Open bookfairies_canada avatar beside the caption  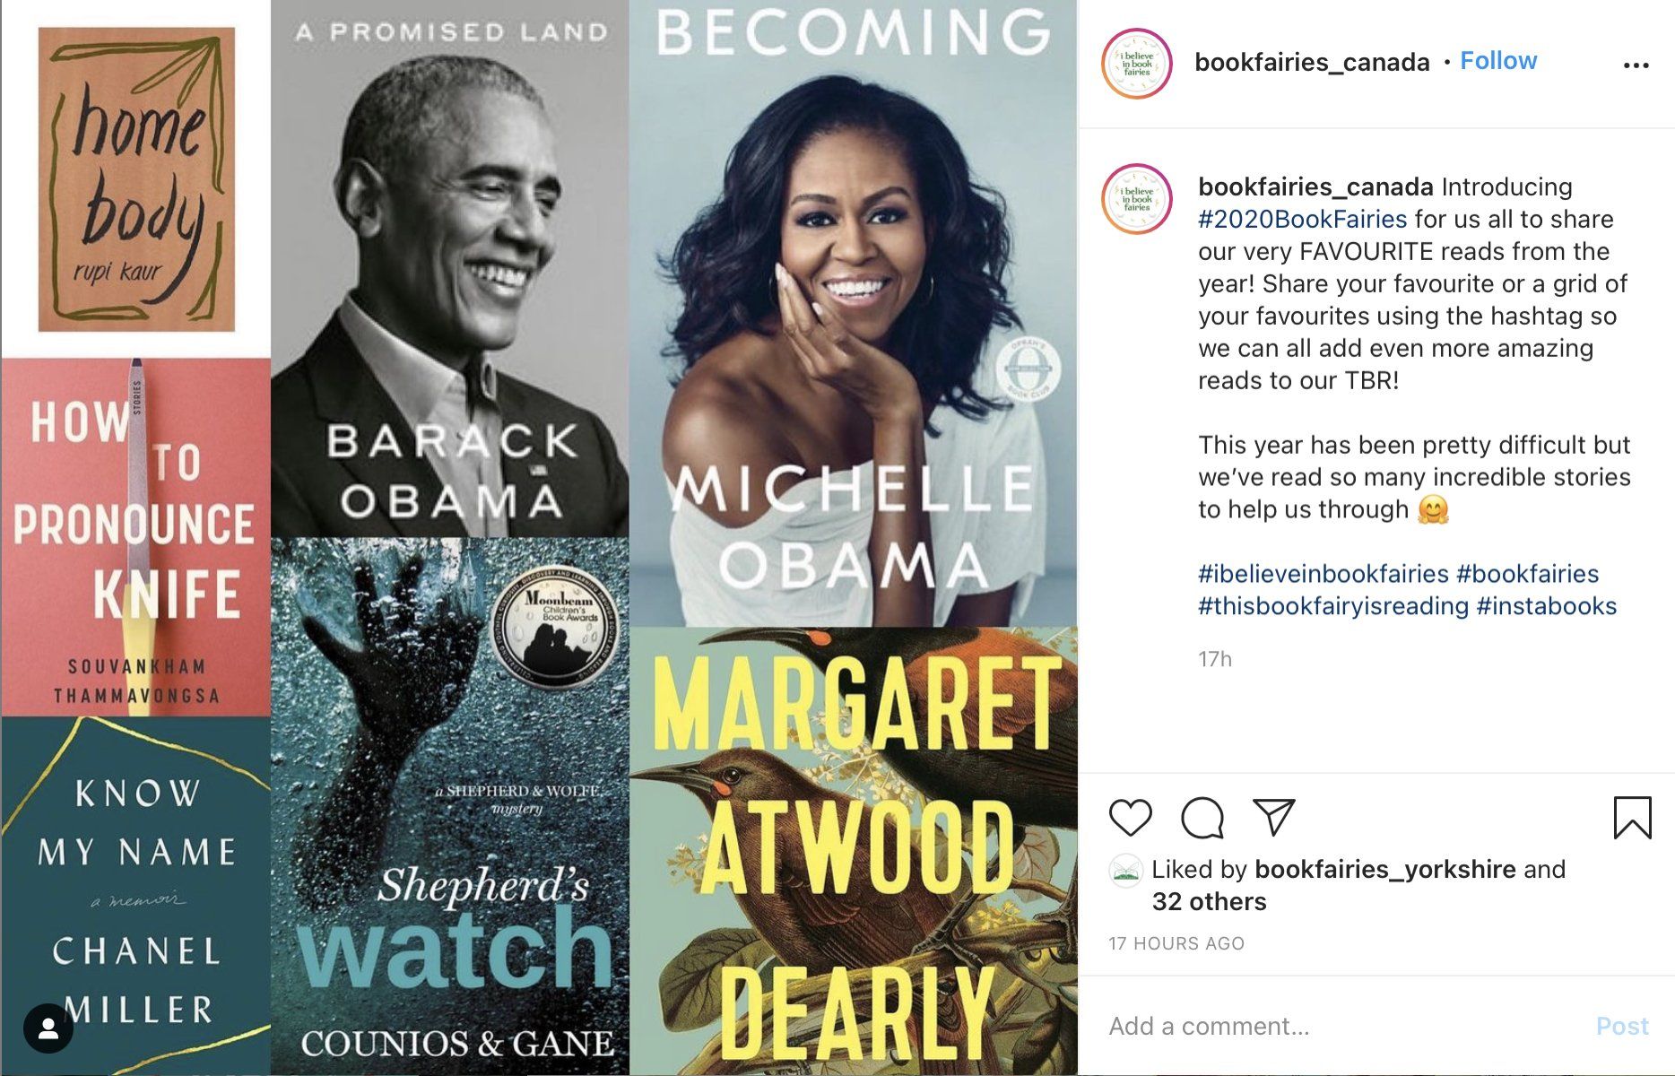1136,199
